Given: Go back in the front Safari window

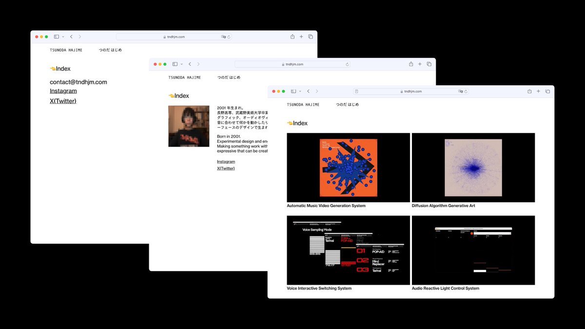Looking at the screenshot, I should [308, 91].
